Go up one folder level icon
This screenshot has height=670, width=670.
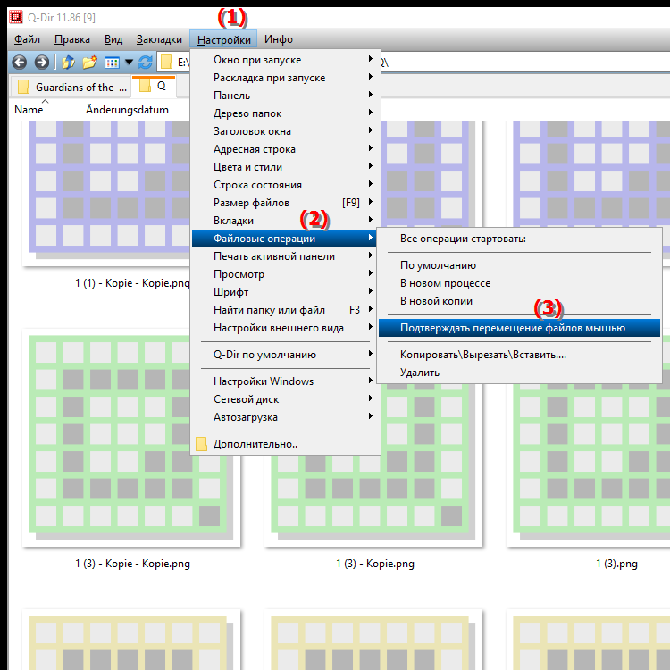click(x=68, y=63)
